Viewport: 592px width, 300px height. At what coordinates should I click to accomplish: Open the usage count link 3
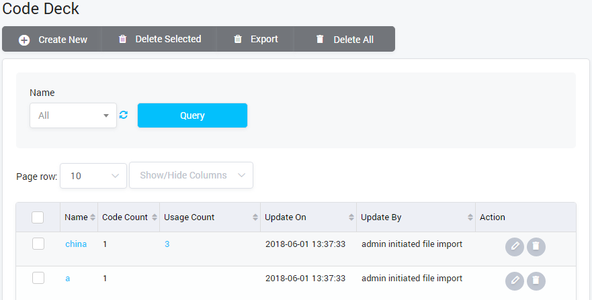tap(167, 244)
